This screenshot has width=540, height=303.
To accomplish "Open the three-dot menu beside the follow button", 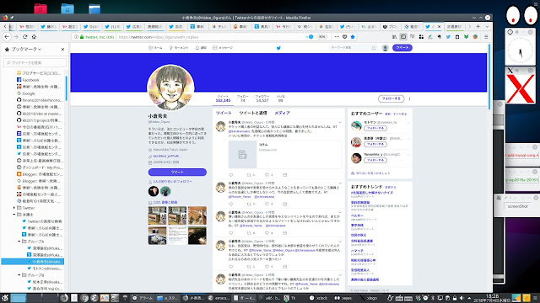I will pos(409,99).
